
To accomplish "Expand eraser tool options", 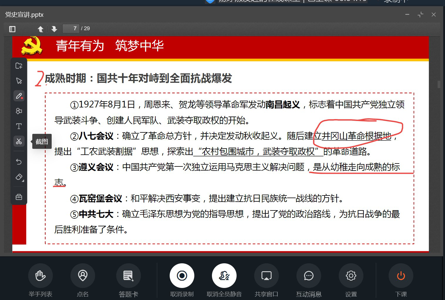I will pos(19,177).
